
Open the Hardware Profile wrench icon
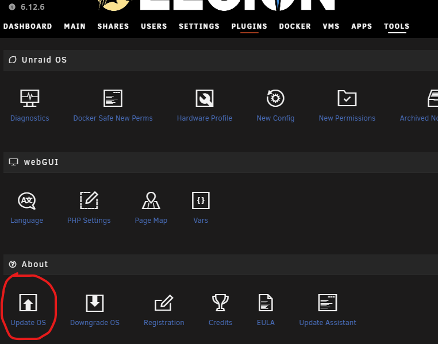205,98
